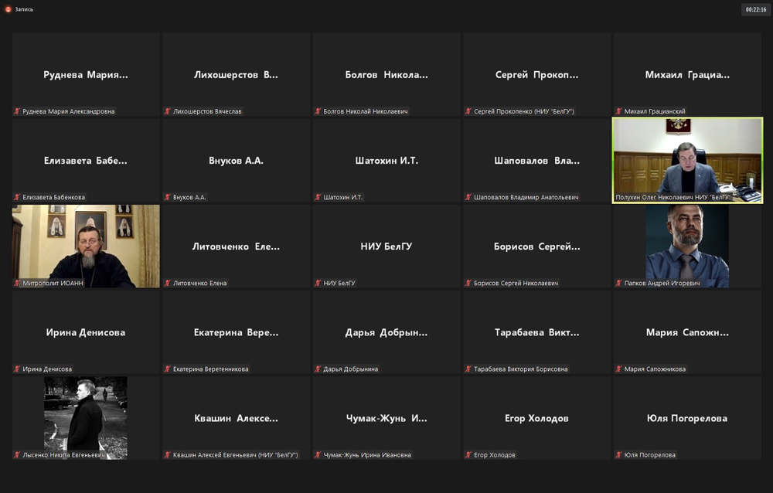Click the red recording indicator icon
Screen dimensions: 773x493
tap(9, 9)
